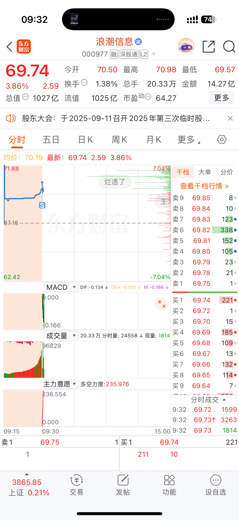Tap the S marker on chart

click(42, 205)
